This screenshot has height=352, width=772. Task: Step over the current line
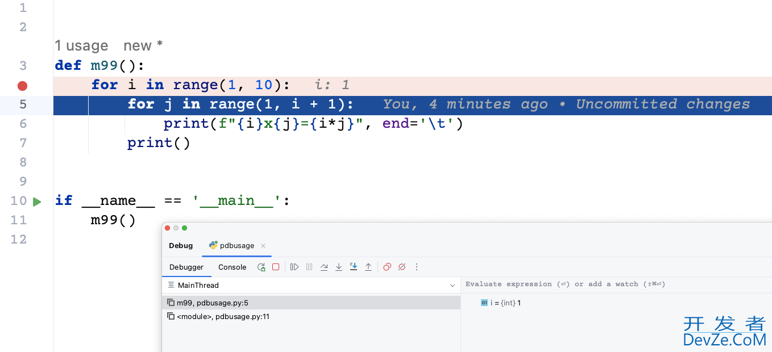(324, 267)
